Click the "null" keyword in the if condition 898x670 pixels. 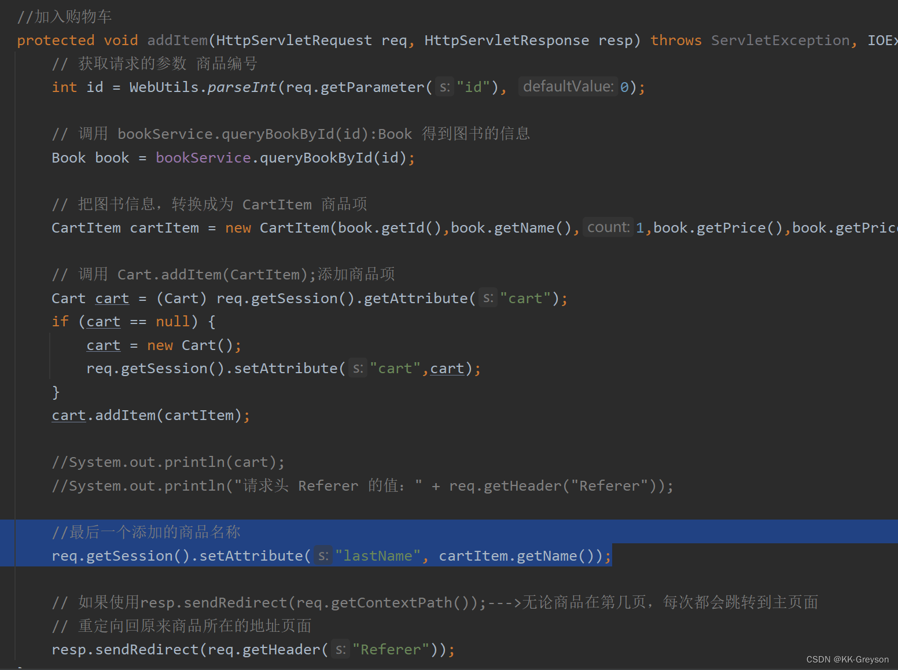(173, 322)
